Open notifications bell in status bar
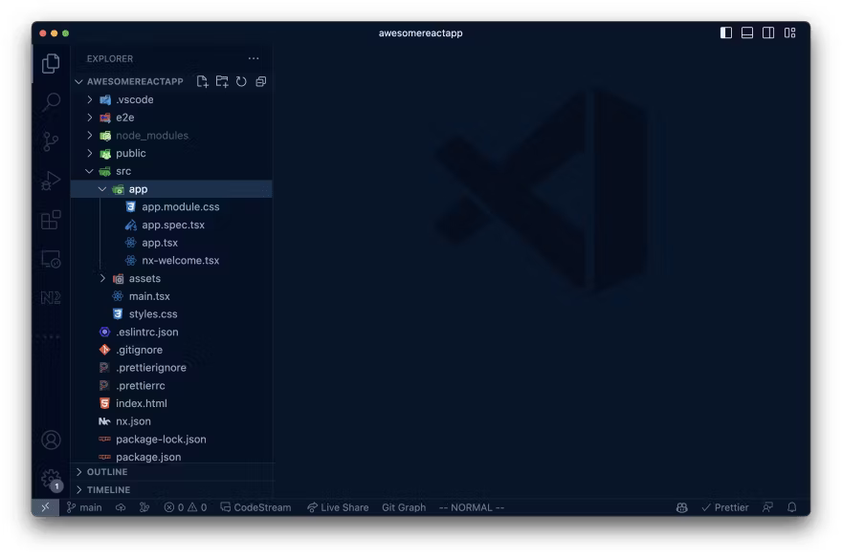The image size is (842, 558). 792,507
